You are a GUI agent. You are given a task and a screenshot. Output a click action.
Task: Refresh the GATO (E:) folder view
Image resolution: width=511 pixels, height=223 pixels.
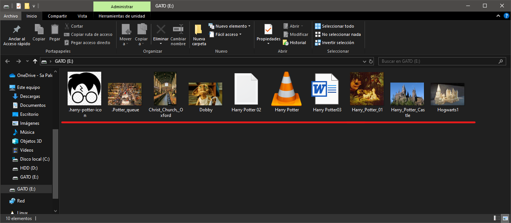[371, 61]
